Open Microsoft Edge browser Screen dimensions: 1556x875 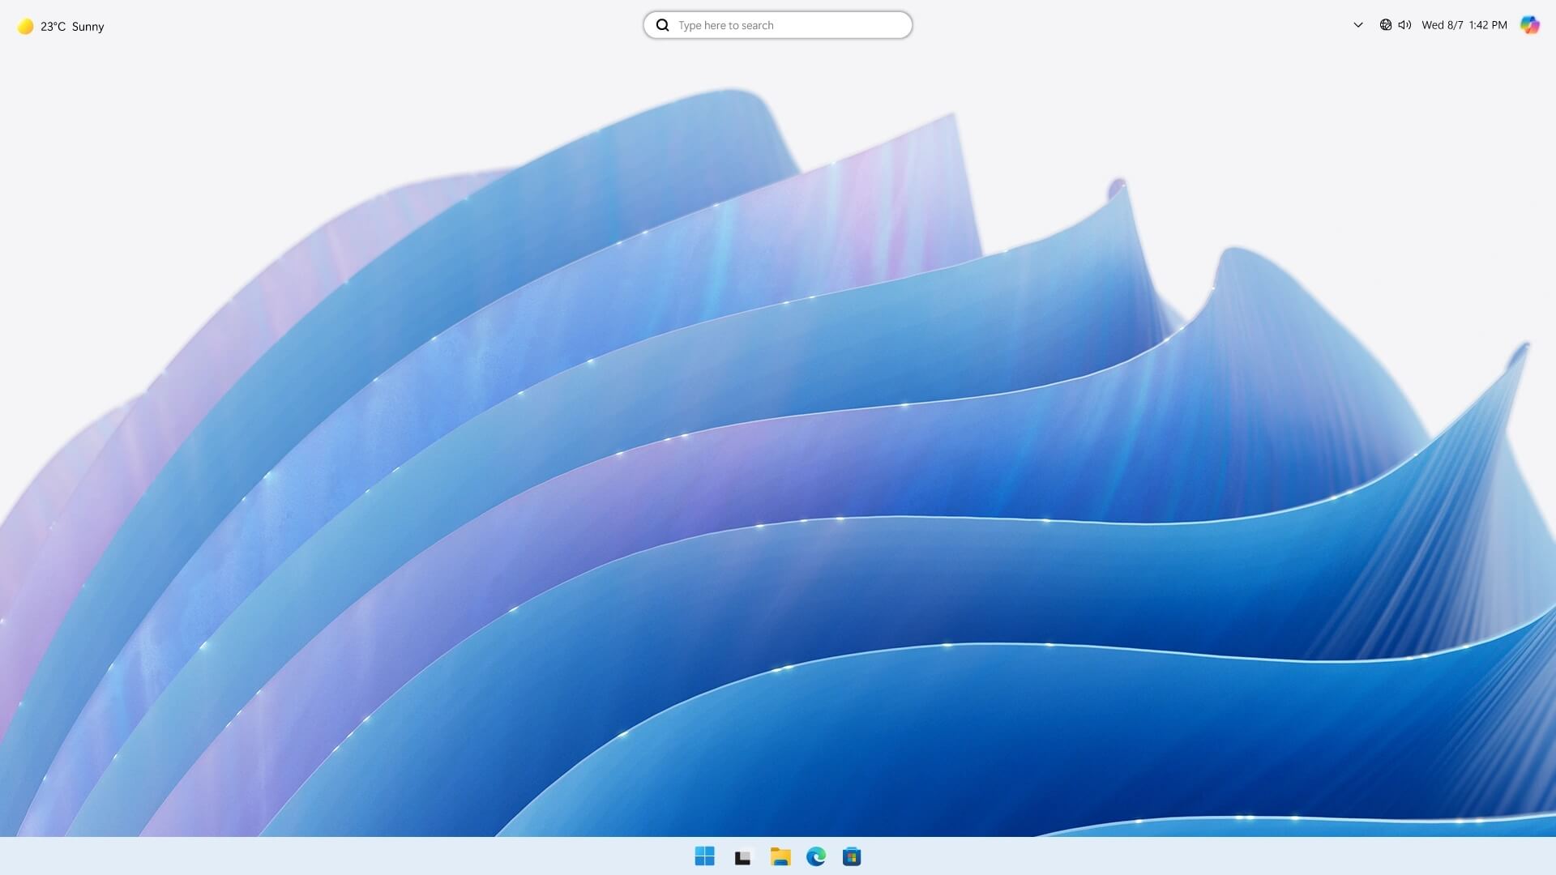pos(816,856)
